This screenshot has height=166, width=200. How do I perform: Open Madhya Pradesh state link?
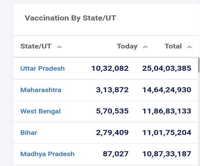[x=47, y=154]
